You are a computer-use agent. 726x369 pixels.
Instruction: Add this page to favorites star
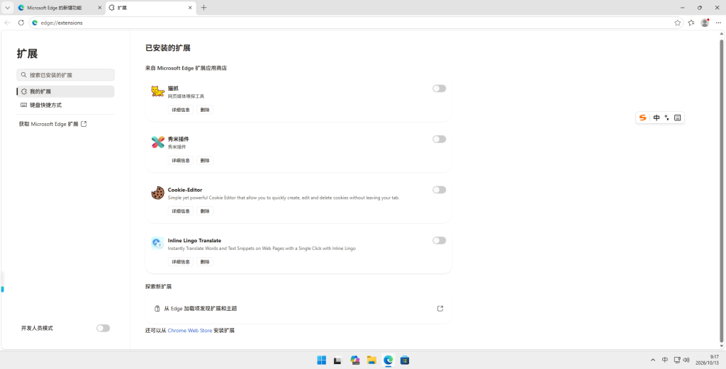pyautogui.click(x=677, y=23)
